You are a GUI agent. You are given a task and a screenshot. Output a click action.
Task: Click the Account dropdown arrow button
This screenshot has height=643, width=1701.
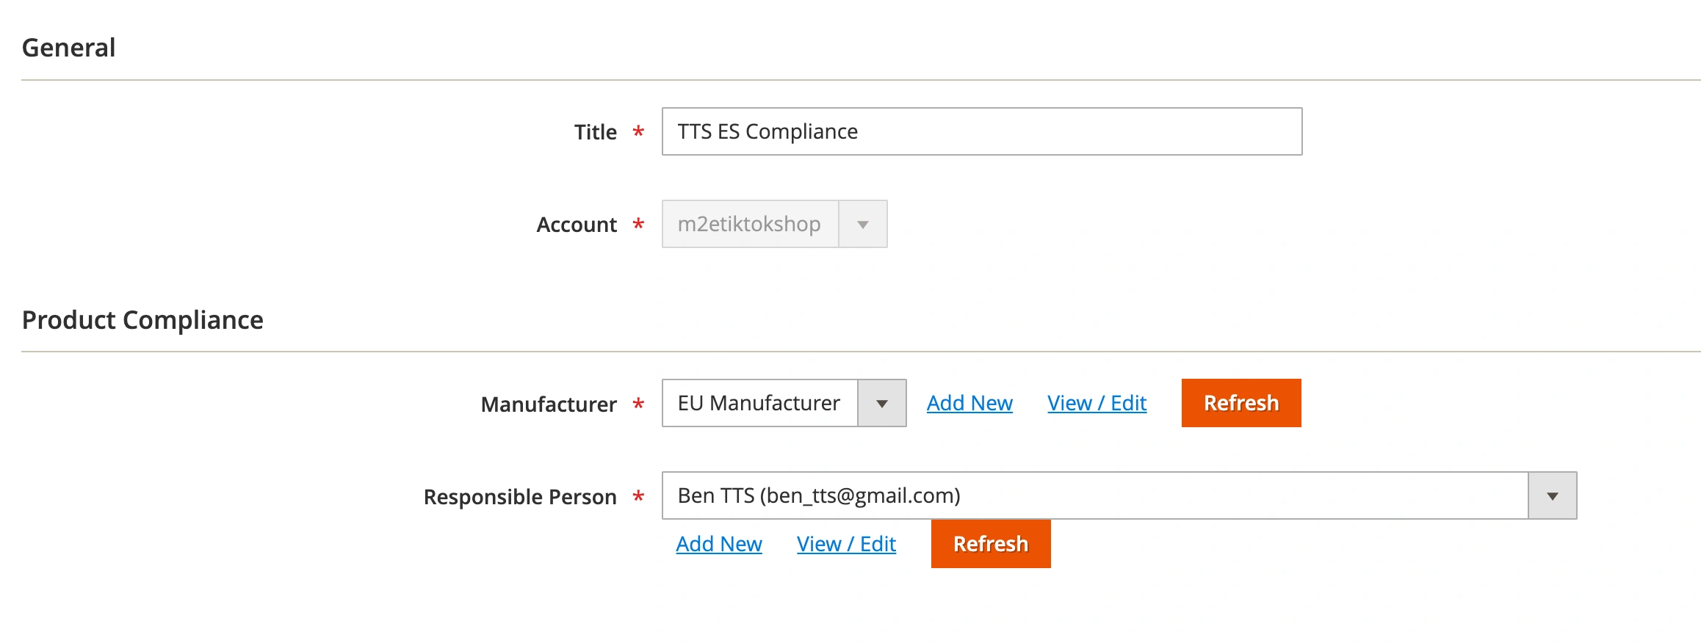pos(863,224)
